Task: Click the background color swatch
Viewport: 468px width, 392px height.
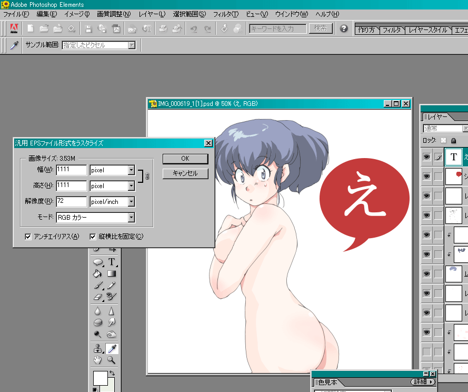Action: (112, 386)
